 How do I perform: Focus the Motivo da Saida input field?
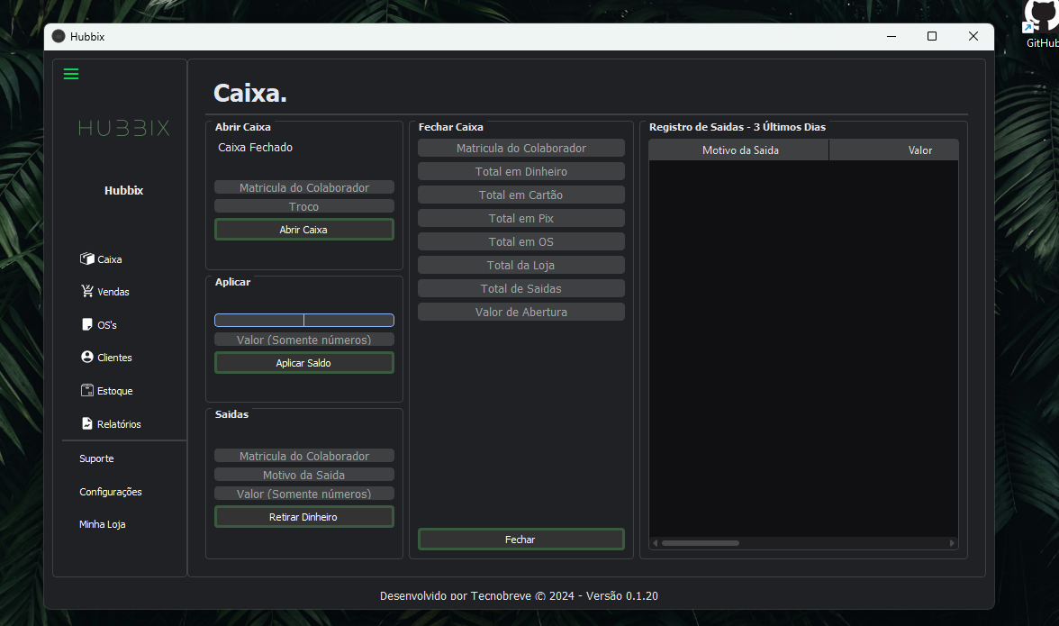pos(304,475)
